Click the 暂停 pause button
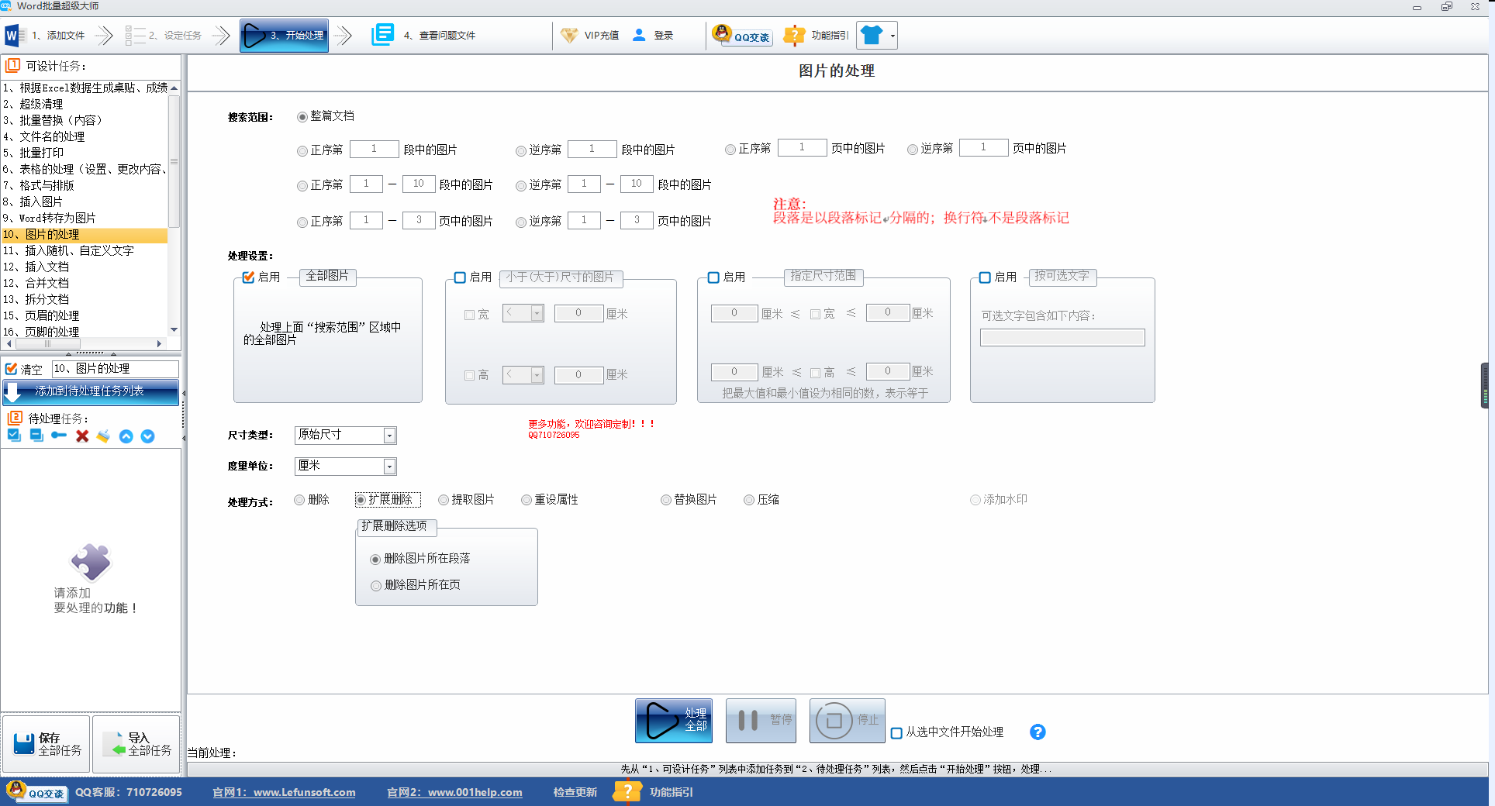This screenshot has width=1495, height=806. (x=761, y=721)
